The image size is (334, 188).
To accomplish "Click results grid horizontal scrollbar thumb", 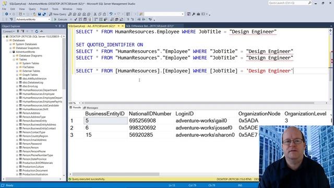I will tap(116, 174).
